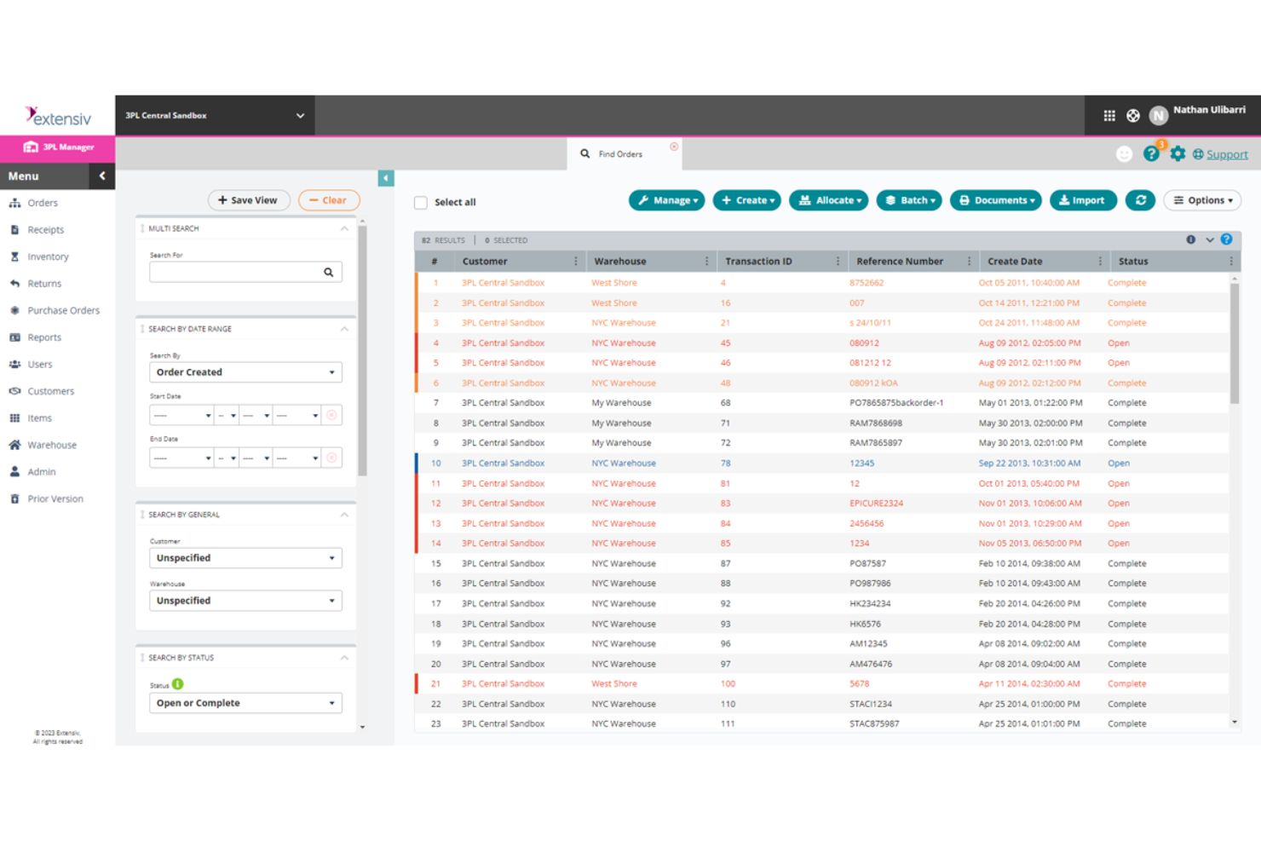Click the Clear filters button
This screenshot has width=1261, height=841.
[329, 200]
